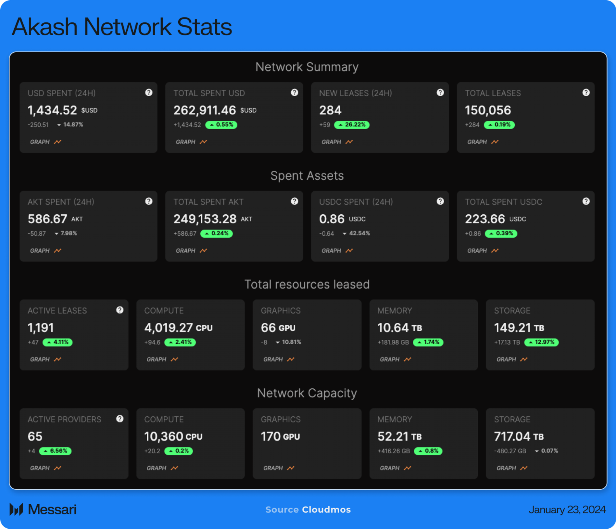
Task: Click the green 1.74% change badge
Action: tap(428, 342)
